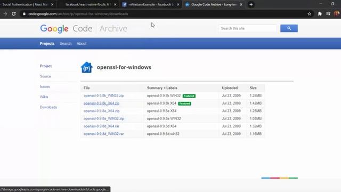
Task: Click Featured label on 0.9.8k X64 row
Action: click(x=185, y=103)
